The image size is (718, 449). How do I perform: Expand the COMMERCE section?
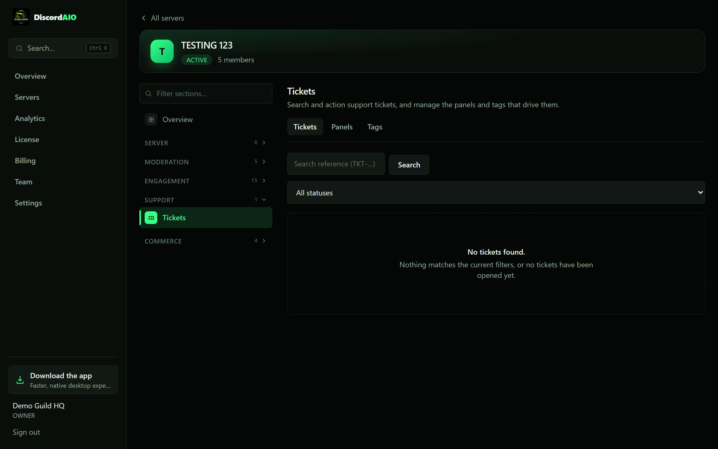tap(206, 241)
